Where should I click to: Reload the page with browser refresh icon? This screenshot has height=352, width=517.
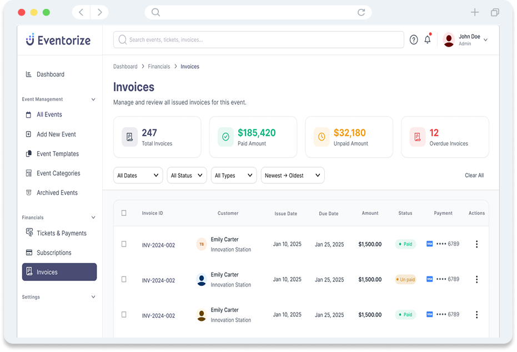point(361,12)
